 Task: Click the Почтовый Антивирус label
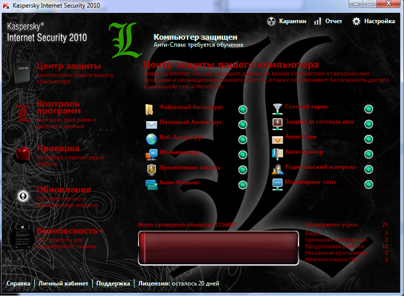pos(190,122)
